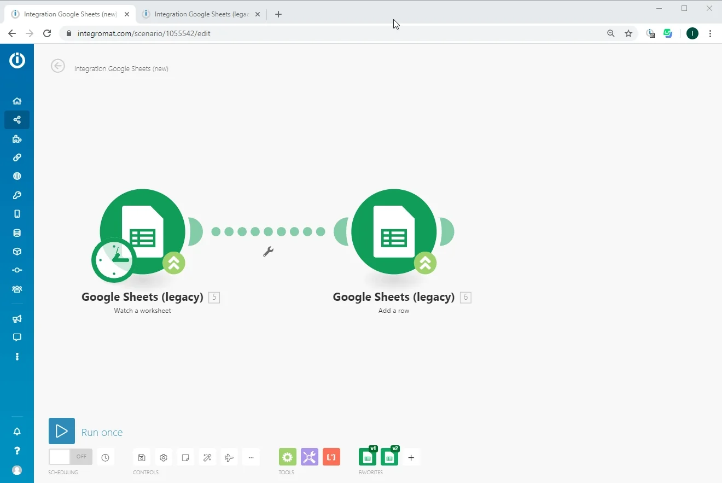Screen dimensions: 722x483
Task: Click module number badge 5
Action: click(214, 298)
